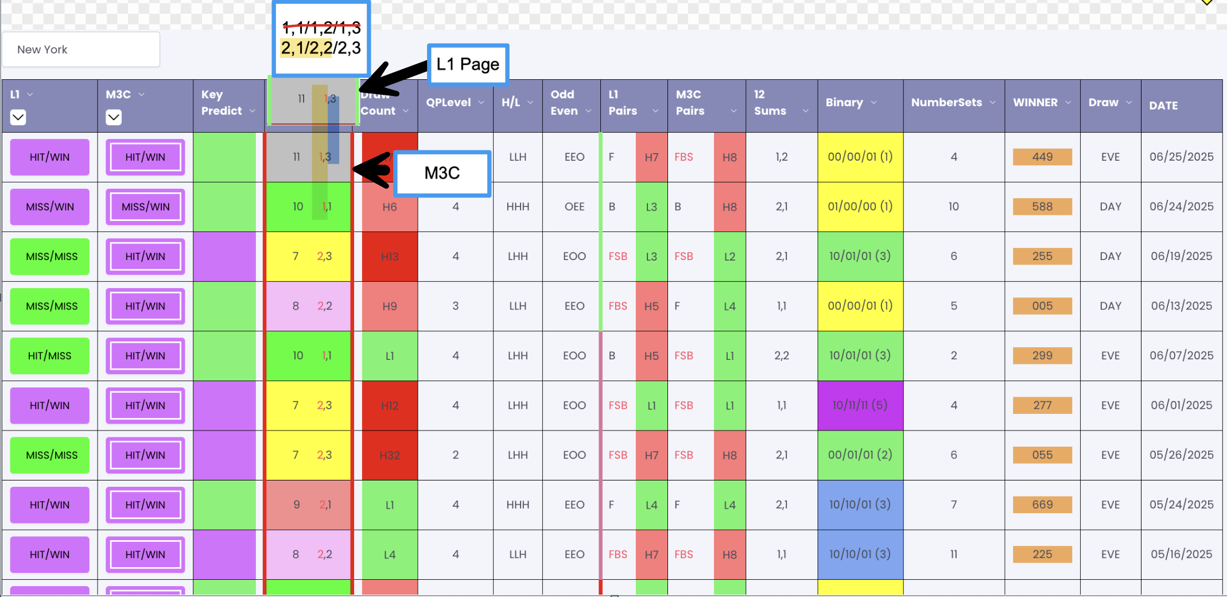The height and width of the screenshot is (597, 1227).
Task: Click 12 Sums value 2,2
Action: click(782, 356)
